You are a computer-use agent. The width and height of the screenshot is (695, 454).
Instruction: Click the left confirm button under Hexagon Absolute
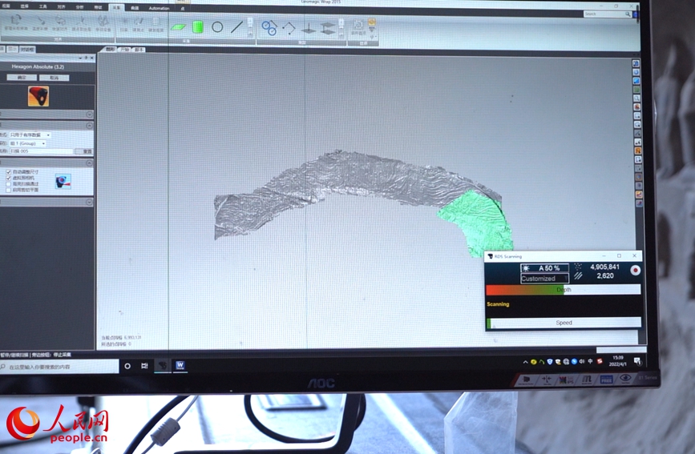21,78
